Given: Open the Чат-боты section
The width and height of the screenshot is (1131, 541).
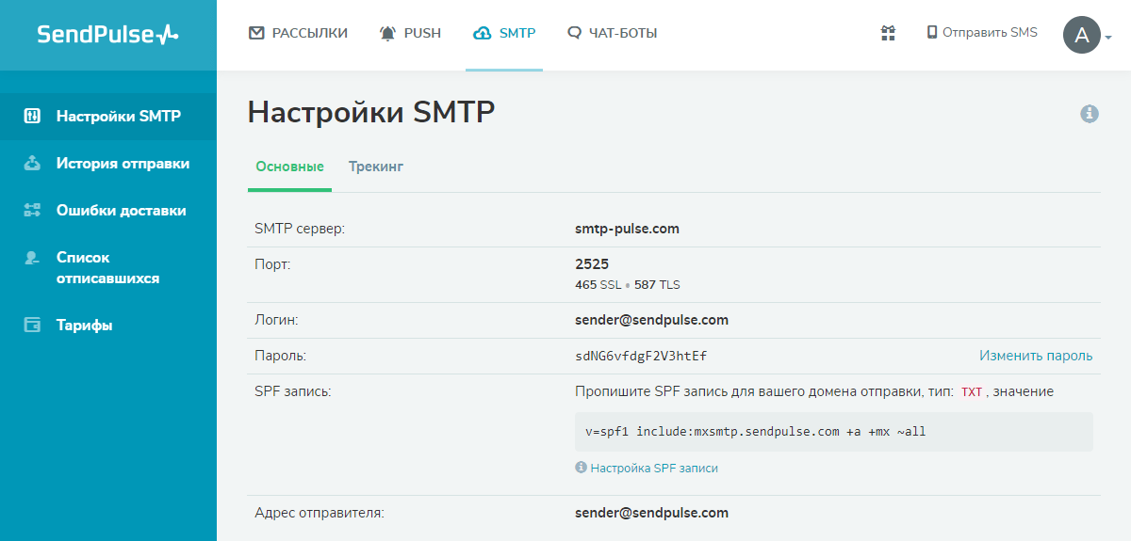Looking at the screenshot, I should tap(613, 33).
